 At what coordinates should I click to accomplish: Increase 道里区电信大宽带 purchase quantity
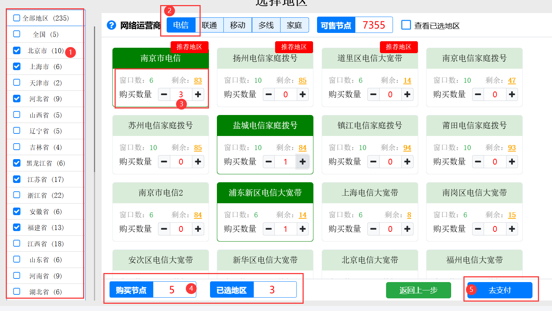click(407, 94)
